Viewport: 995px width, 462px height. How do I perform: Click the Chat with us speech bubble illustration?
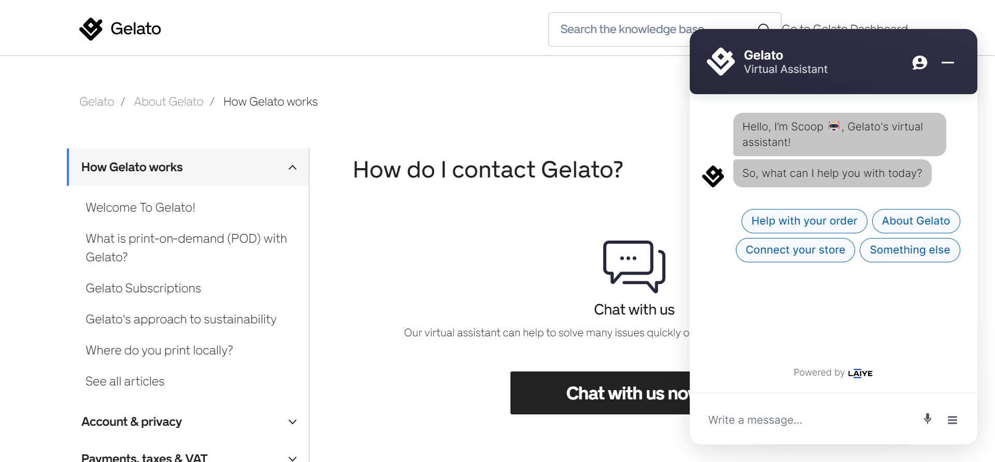click(633, 267)
